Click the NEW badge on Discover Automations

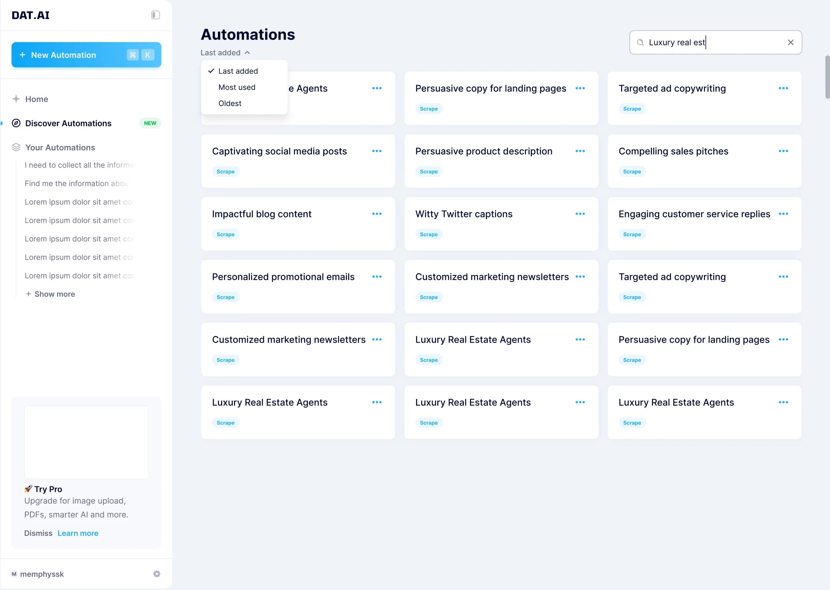coord(150,123)
